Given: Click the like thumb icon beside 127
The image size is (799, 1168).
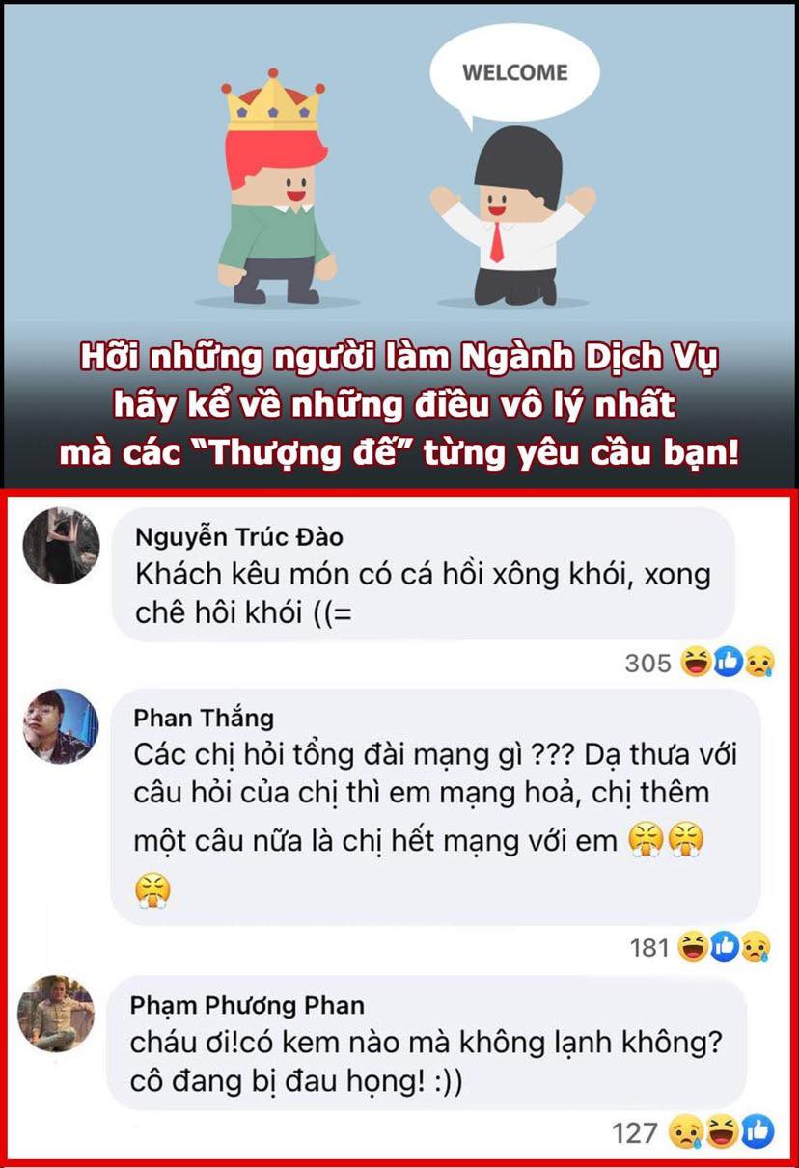Looking at the screenshot, I should [758, 1131].
